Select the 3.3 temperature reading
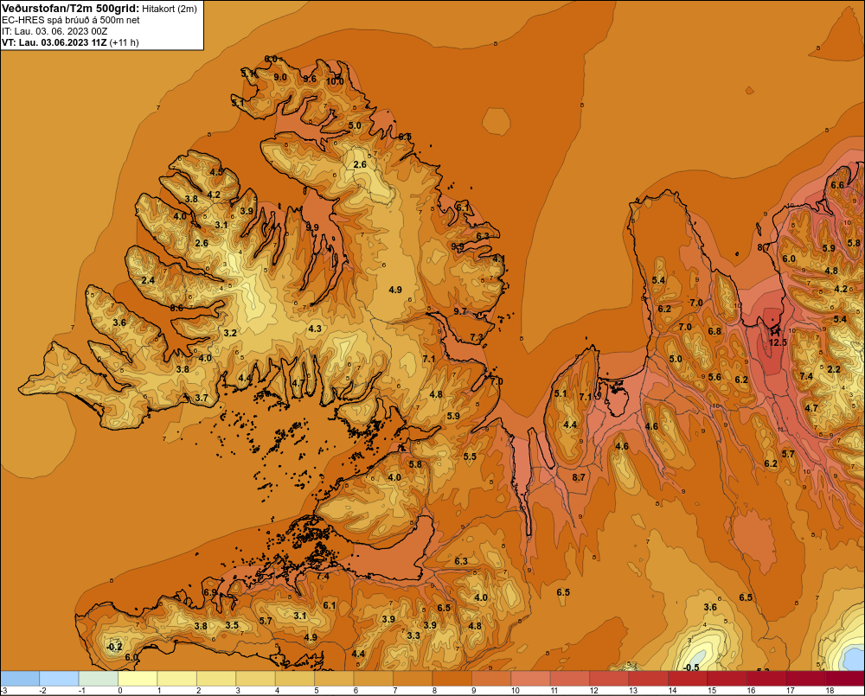The height and width of the screenshot is (696, 865). tap(413, 635)
